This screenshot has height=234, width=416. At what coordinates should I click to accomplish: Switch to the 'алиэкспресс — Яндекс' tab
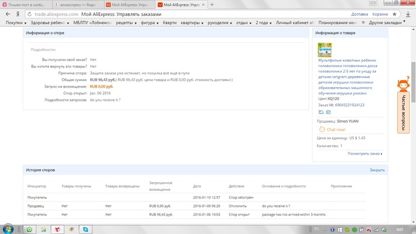coord(78,5)
